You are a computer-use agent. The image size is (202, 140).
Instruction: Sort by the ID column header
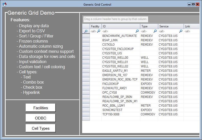click(121, 26)
